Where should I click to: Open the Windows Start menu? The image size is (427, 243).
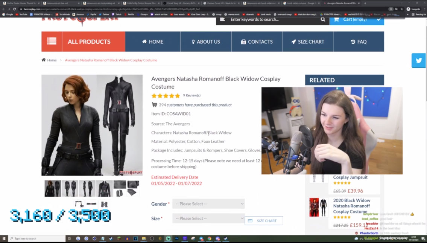coord(4,238)
